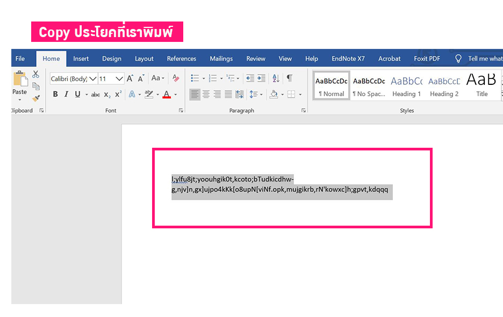Expand the Paste options arrow
This screenshot has width=503, height=317.
tap(20, 100)
